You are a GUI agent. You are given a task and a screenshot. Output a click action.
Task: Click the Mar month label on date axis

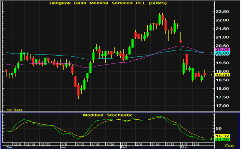tap(184, 148)
